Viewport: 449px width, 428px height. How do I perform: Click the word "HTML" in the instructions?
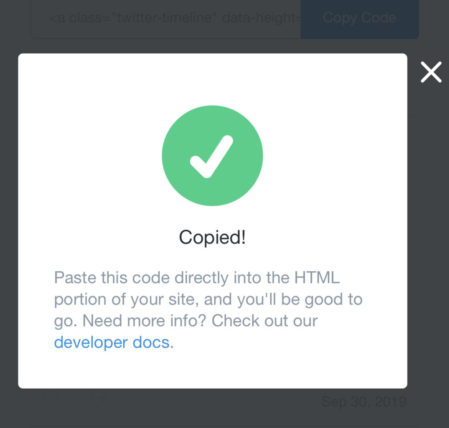click(317, 278)
